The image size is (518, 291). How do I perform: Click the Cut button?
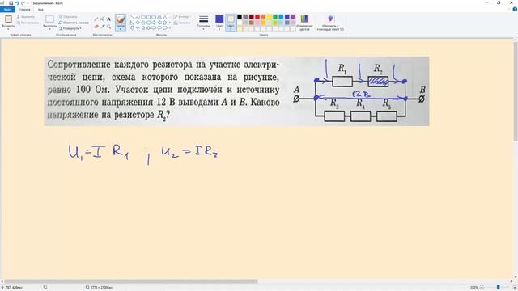click(x=26, y=16)
